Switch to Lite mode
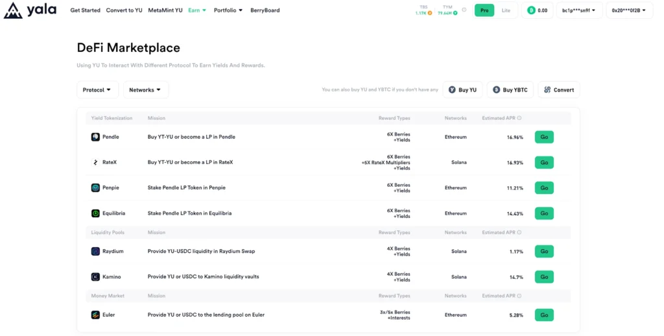This screenshot has width=664, height=336. coord(506,10)
